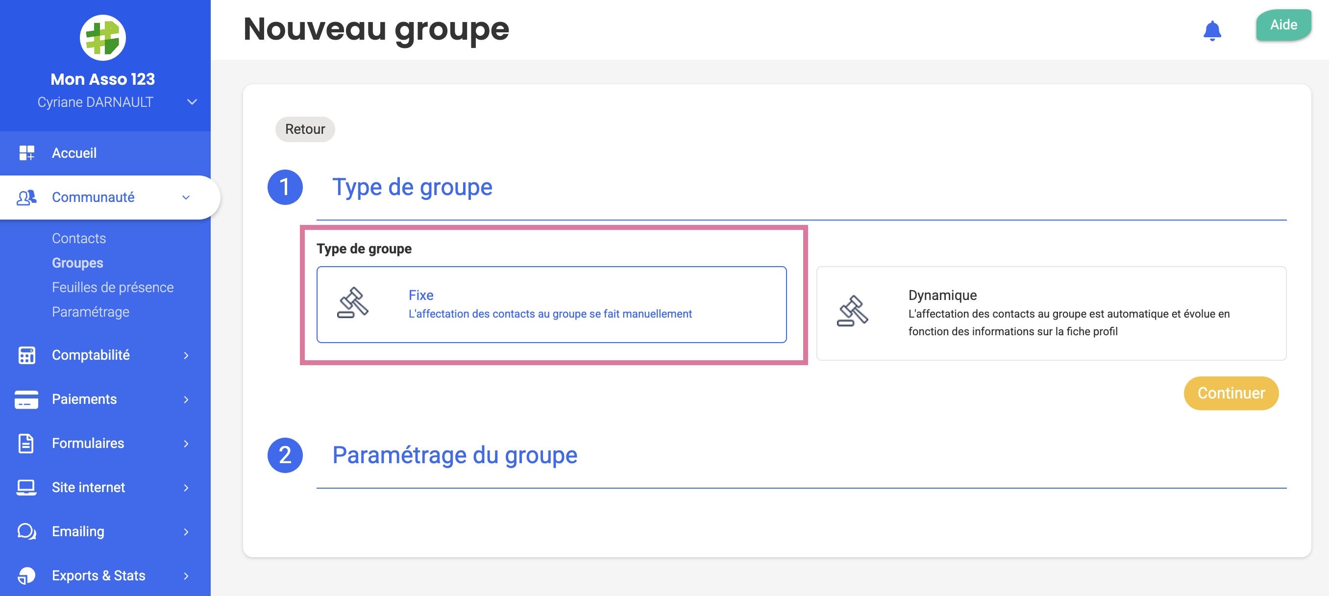Click the Site internet laptop icon

(26, 487)
